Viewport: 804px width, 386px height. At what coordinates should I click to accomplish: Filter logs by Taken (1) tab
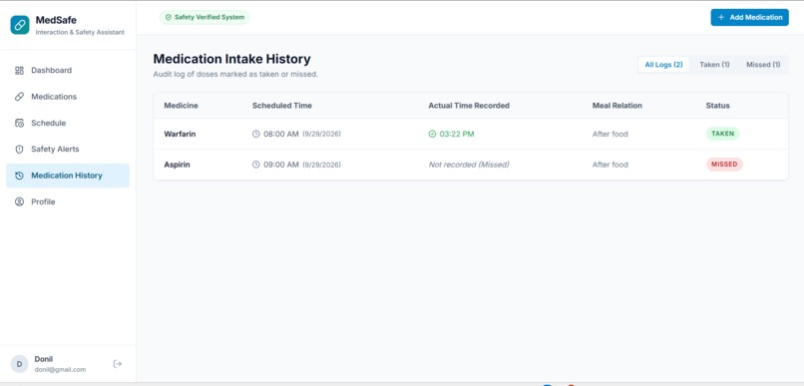click(x=714, y=65)
